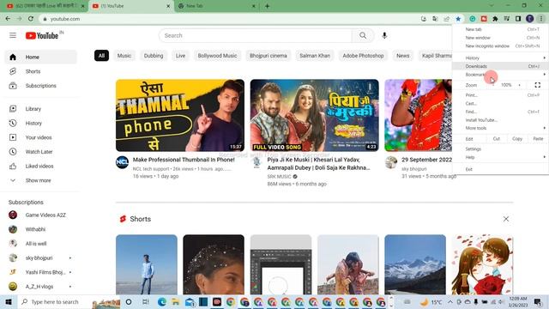Screen dimensions: 549x309
Task: Choose New window in Chrome menu
Action: coord(500,38)
